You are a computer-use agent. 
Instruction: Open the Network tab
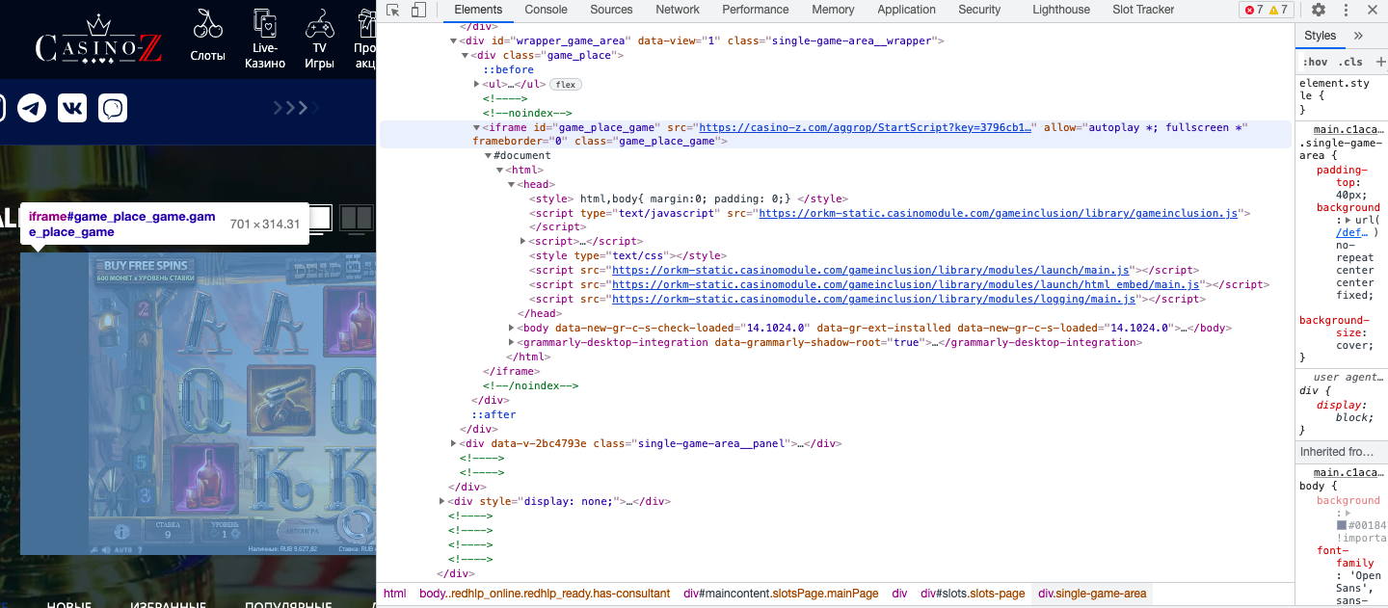click(678, 10)
